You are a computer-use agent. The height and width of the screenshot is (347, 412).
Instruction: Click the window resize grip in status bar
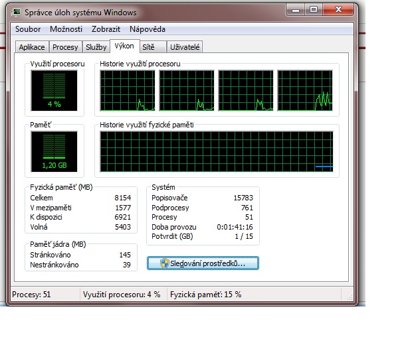350,297
